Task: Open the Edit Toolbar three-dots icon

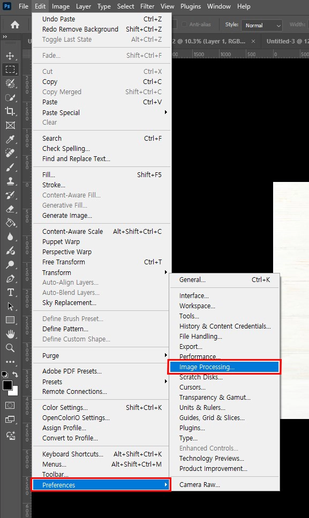Action: [10, 362]
